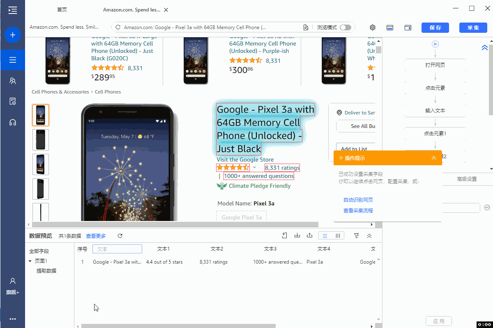Click the blue plus new task button
Image resolution: width=493 pixels, height=328 pixels.
coord(13,35)
